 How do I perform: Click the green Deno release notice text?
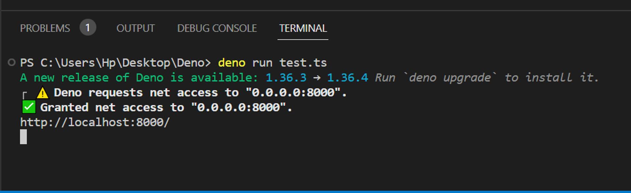(x=138, y=78)
